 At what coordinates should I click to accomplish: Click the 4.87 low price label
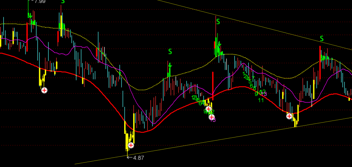pyautogui.click(x=139, y=158)
